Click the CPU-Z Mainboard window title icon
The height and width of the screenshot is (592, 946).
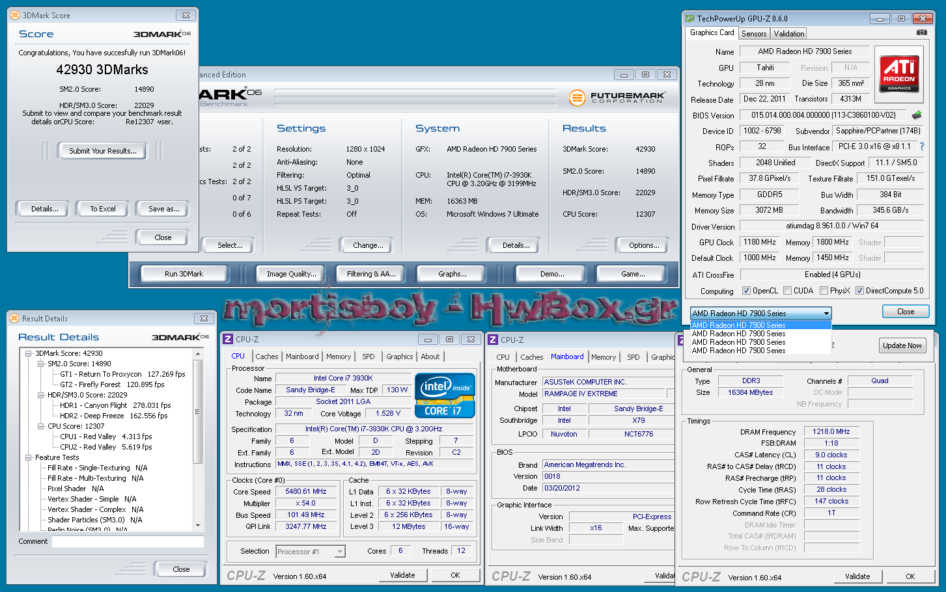[x=493, y=340]
